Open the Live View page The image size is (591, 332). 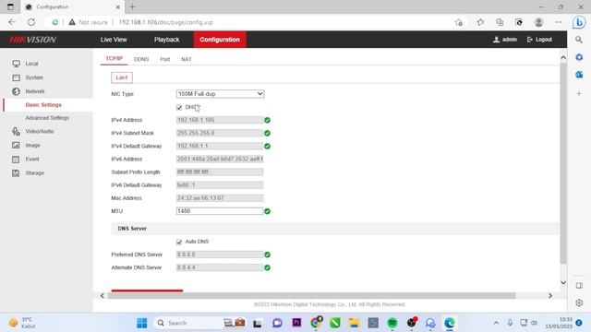[114, 40]
